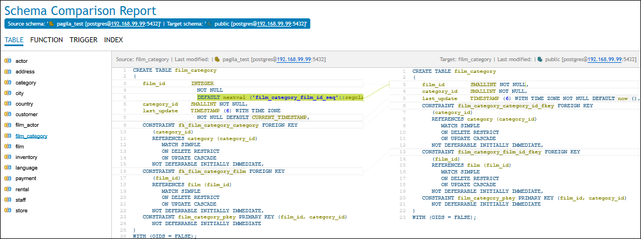
Task: Click the table icon beside film_category
Action: coord(7,136)
